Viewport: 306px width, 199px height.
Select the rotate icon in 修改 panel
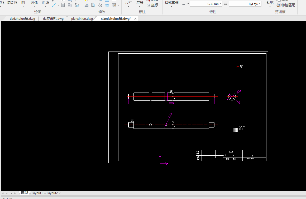coord(100,5)
